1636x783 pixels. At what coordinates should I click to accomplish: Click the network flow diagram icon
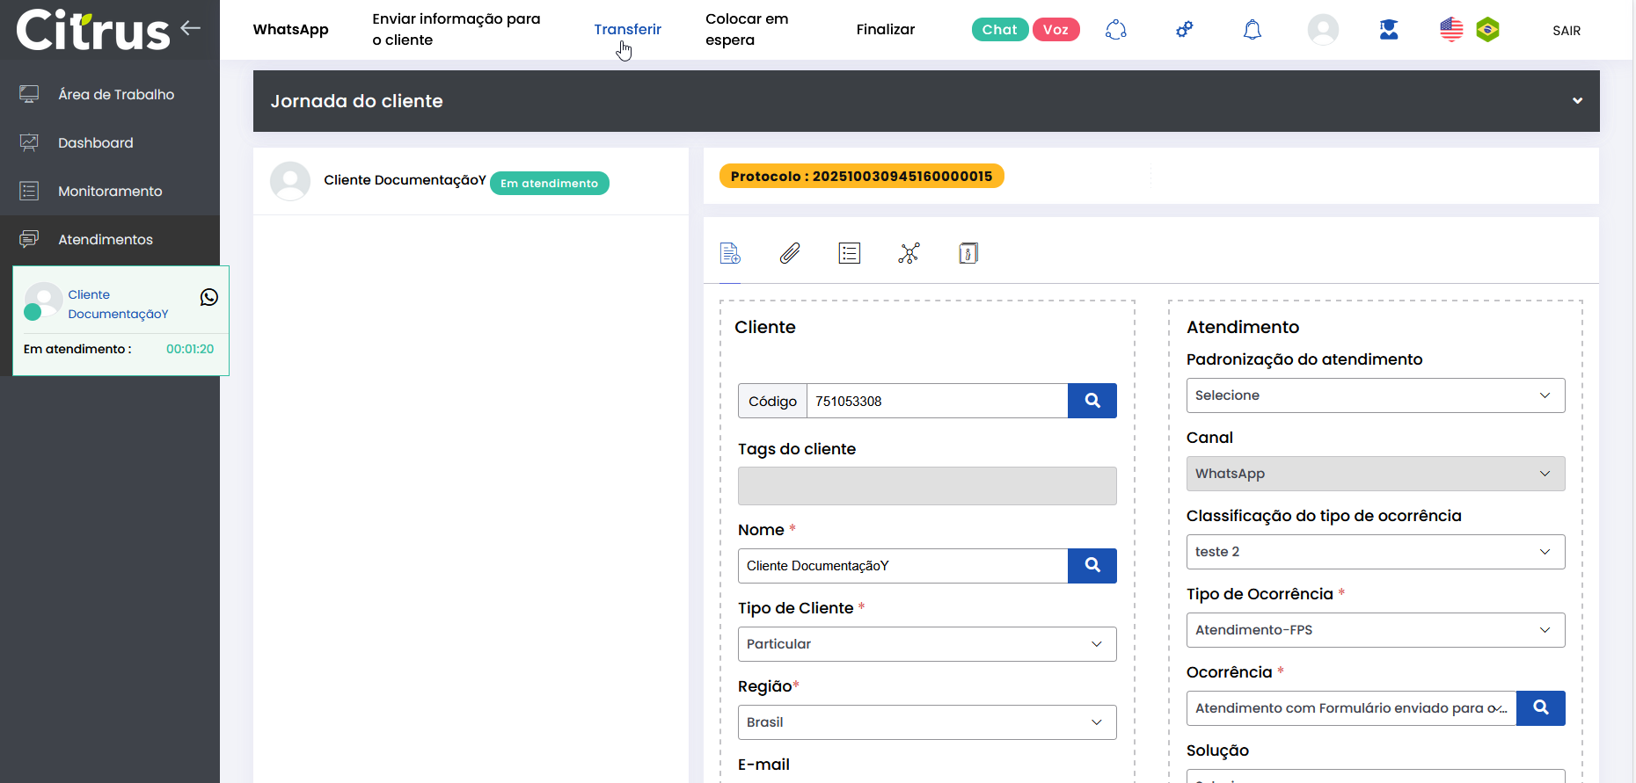(x=909, y=254)
